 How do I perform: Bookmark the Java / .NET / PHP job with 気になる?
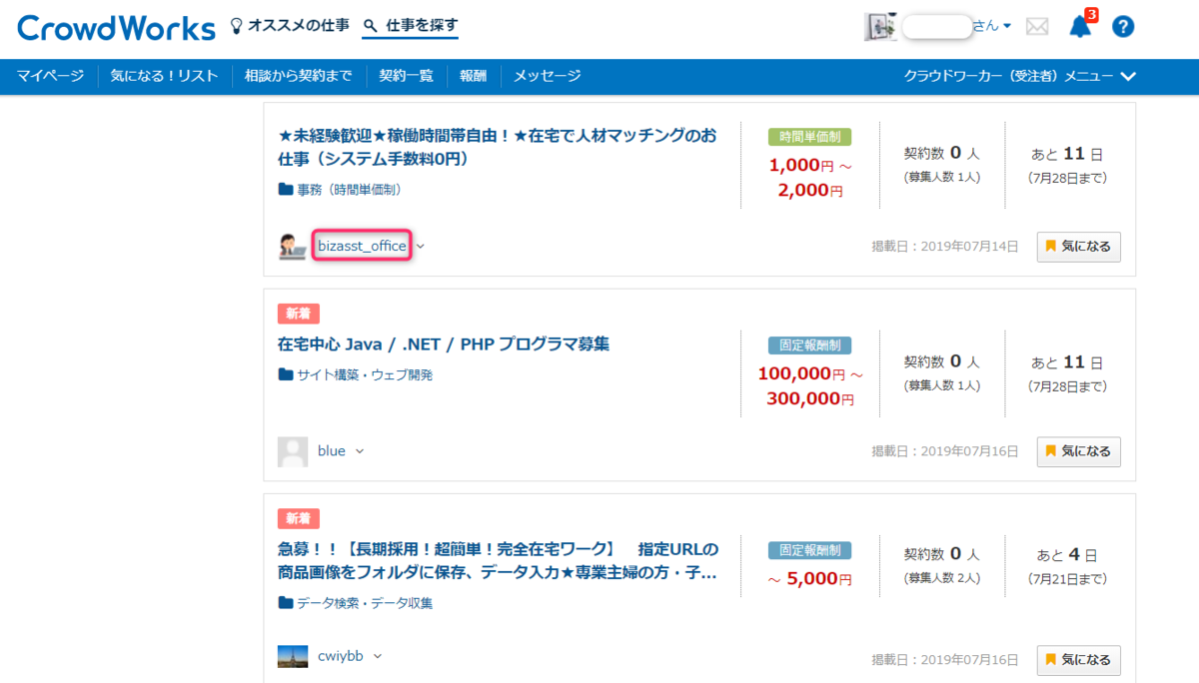click(x=1078, y=451)
